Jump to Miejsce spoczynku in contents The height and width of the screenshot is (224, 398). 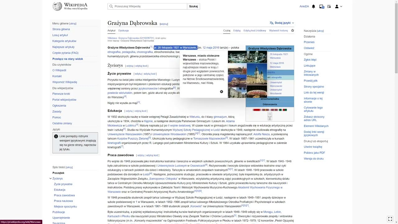(x=65, y=207)
